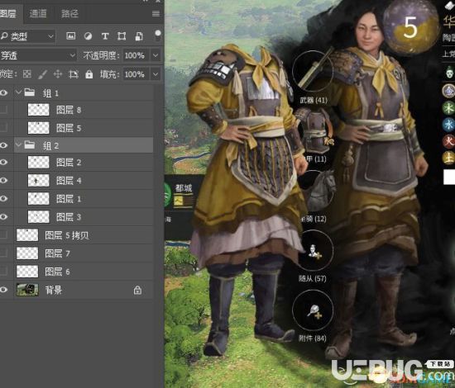Screen dimensions: 455x388
Task: Lock transparent pixels checkerboard icon
Action: pos(27,74)
